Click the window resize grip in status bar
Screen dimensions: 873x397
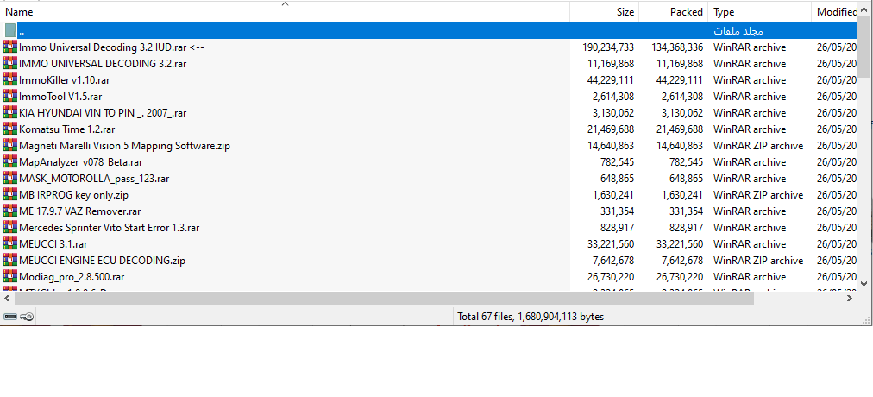pyautogui.click(x=866, y=319)
